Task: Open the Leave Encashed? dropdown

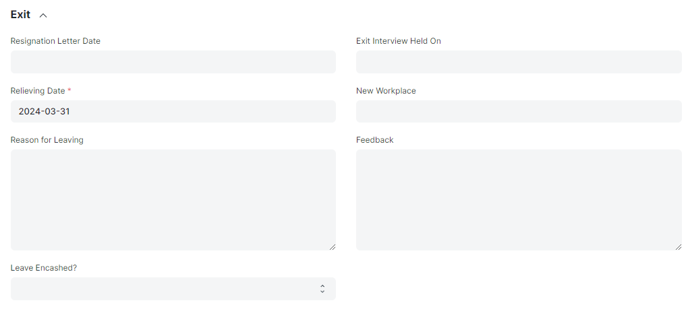Action: point(173,289)
